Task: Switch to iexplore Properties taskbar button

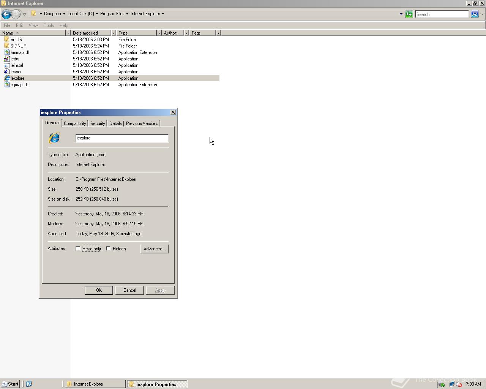Action: pyautogui.click(x=157, y=384)
